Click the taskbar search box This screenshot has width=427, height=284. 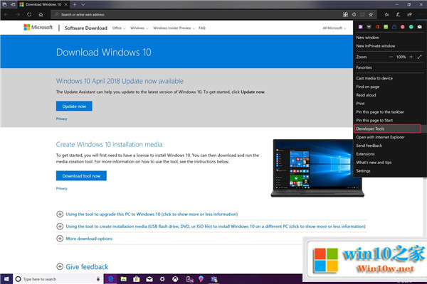[x=58, y=279]
